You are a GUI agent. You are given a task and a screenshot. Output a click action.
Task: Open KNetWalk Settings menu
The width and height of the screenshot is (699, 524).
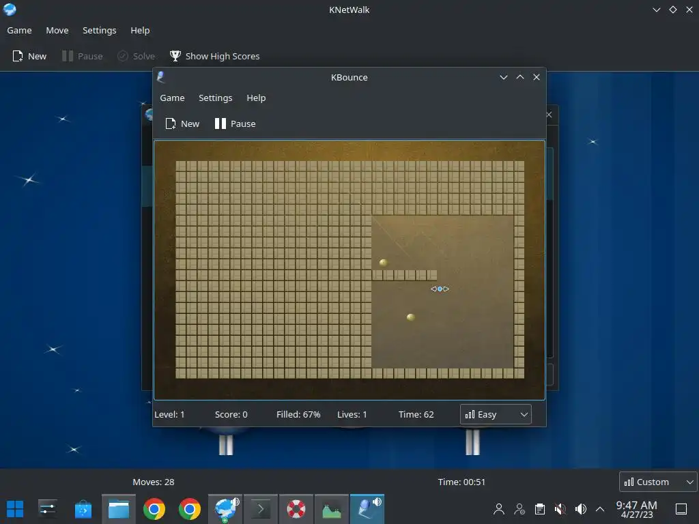(100, 30)
